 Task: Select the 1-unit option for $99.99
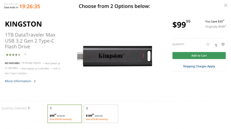(x=64, y=114)
